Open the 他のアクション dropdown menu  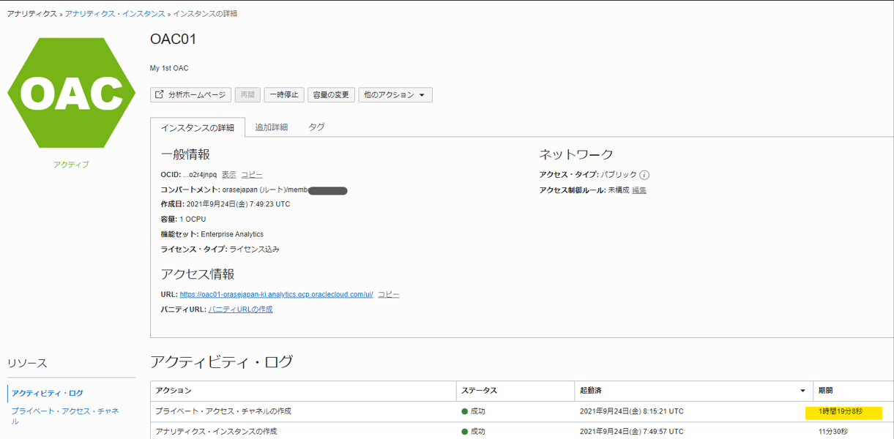395,94
